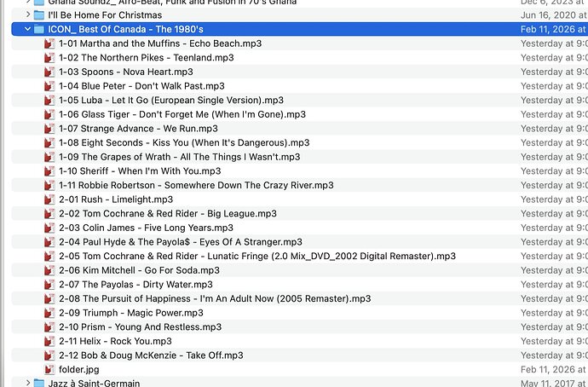Select file 1-11 Robbie Robertson - Somewhere Down The Crazy River

click(196, 185)
